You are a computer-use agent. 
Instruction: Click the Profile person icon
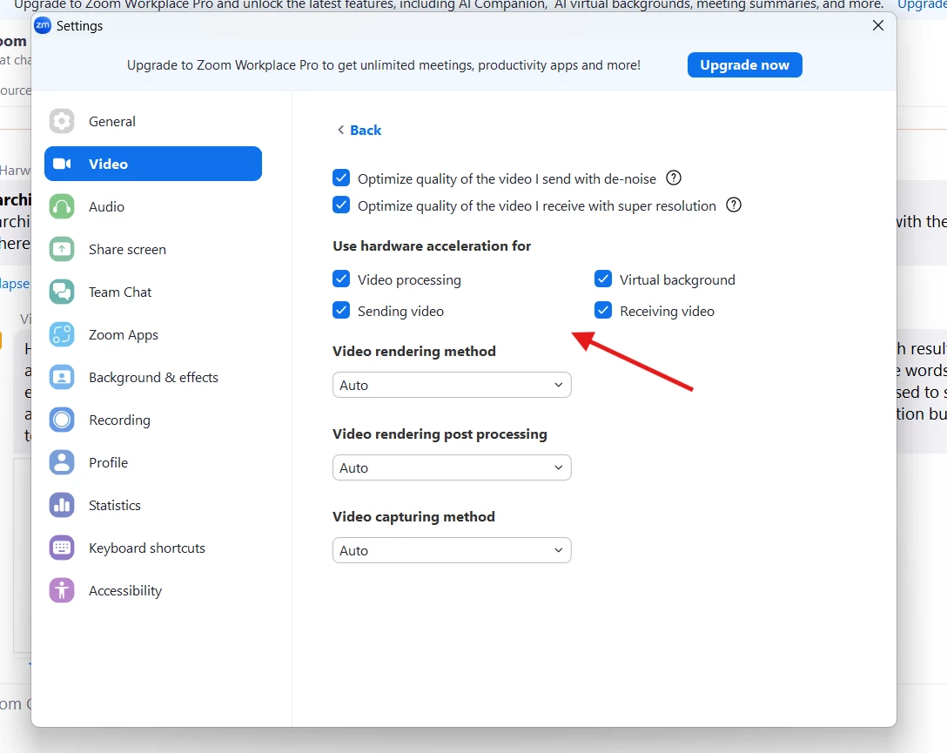pyautogui.click(x=62, y=462)
